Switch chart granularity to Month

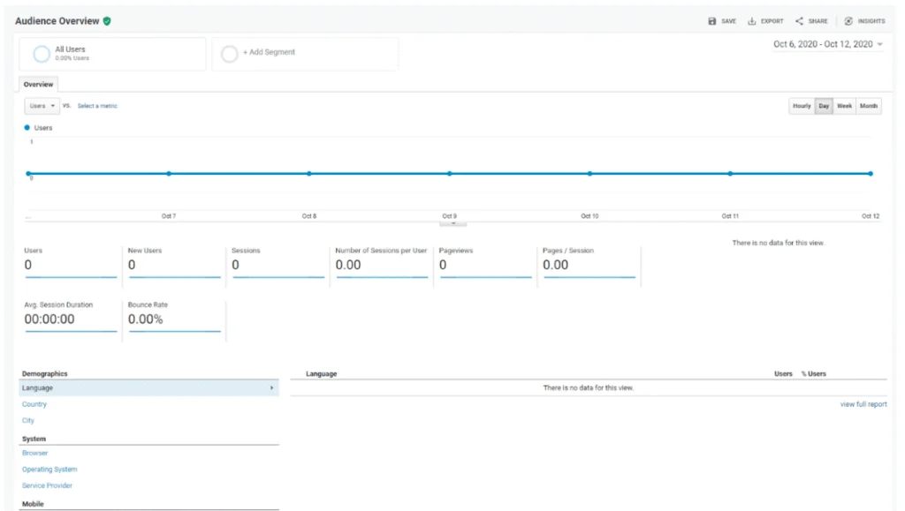click(x=869, y=106)
